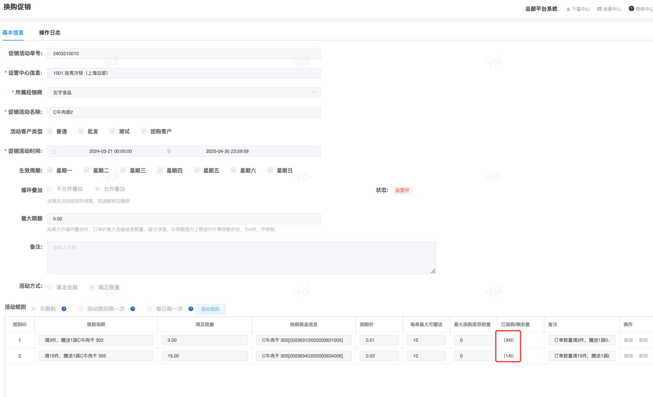Click rule 1 备注 field

582,340
